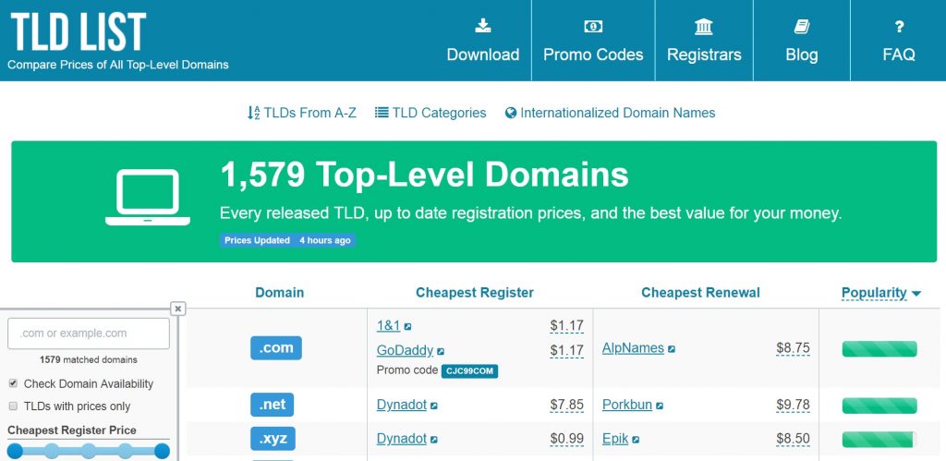Open TLDs From A-Z listing
Viewport: 946px width, 461px height.
click(x=301, y=113)
